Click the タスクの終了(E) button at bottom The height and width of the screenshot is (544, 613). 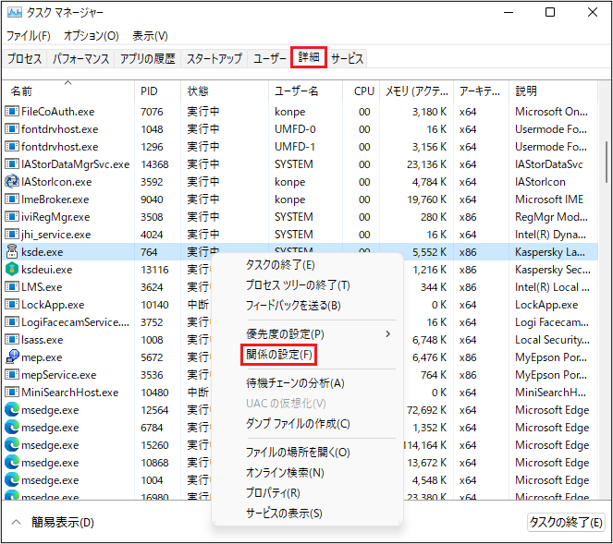[565, 522]
